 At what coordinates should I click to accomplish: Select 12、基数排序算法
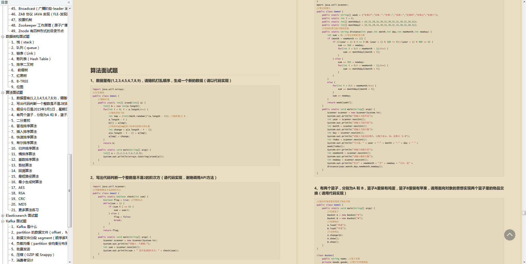[25, 160]
